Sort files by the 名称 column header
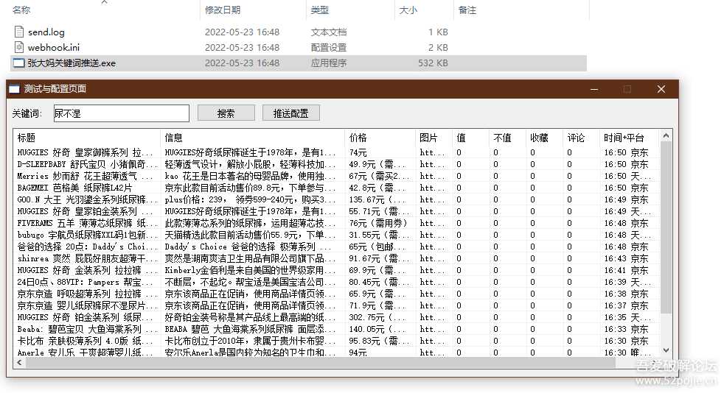The height and width of the screenshot is (393, 724). [21, 10]
